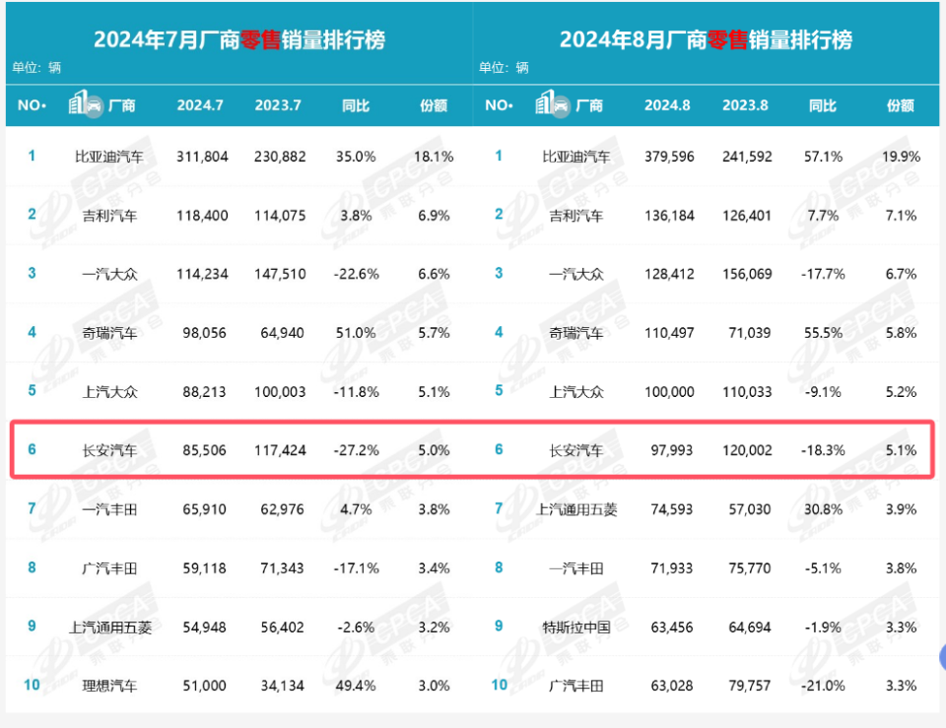Viewport: 946px width, 728px height.
Task: Click the 'NO.' header in the August table
Action: [x=499, y=105]
